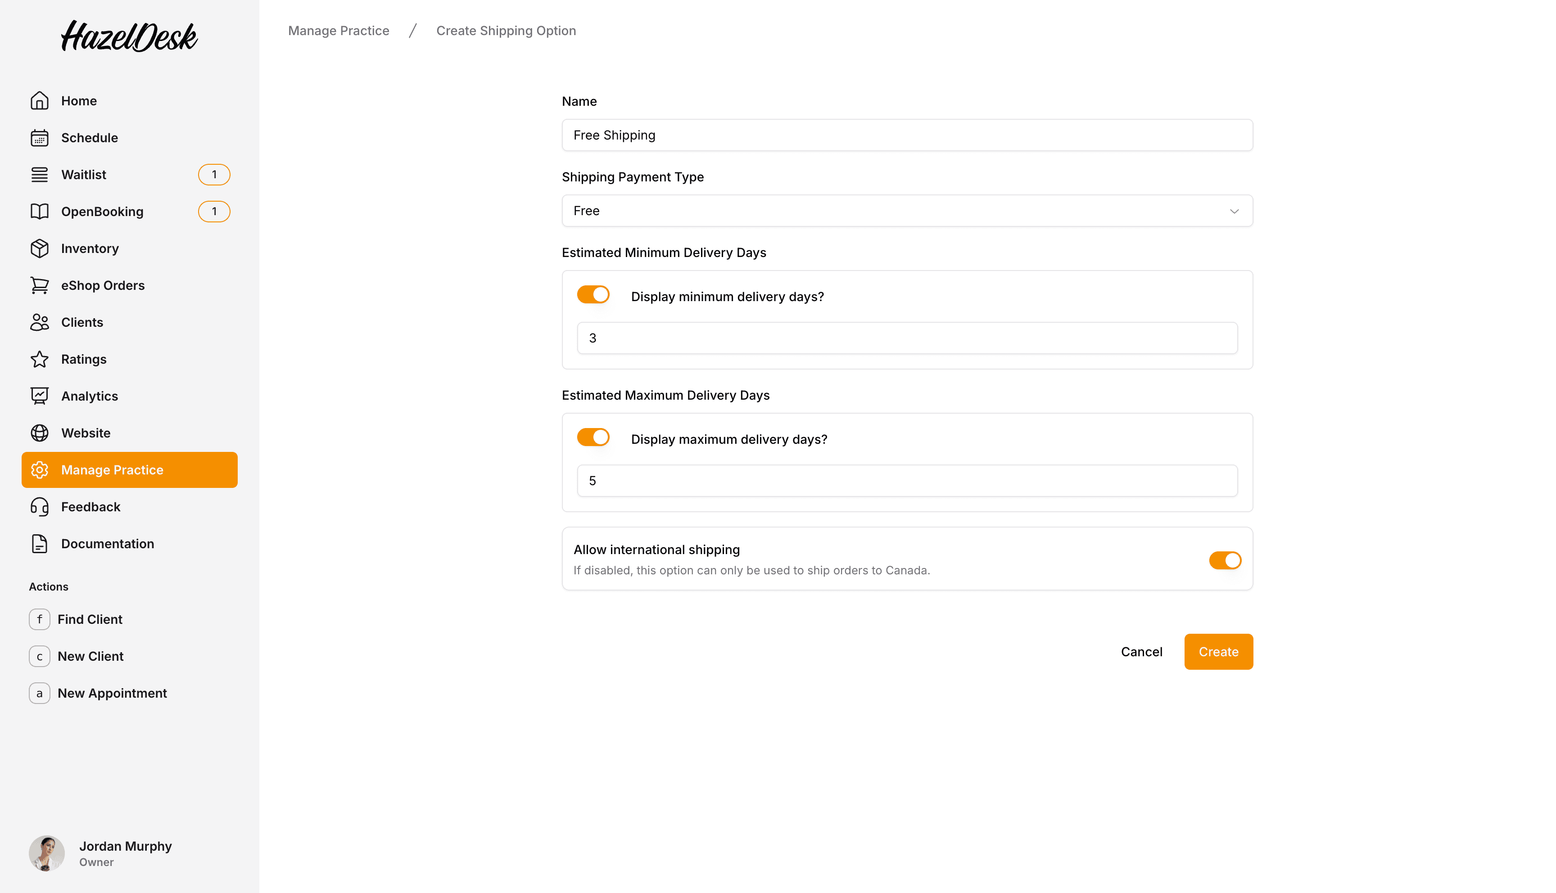1556x893 pixels.
Task: Open the Shipping Payment Type dropdown
Action: tap(906, 210)
